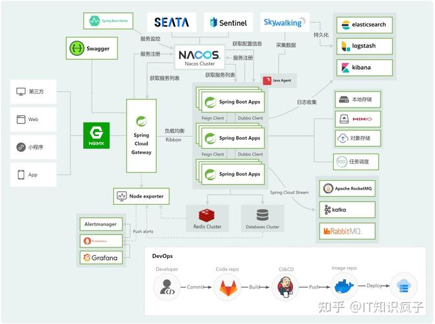Click the 小程序 mini-program icon
The height and width of the screenshot is (324, 435).
click(x=21, y=147)
